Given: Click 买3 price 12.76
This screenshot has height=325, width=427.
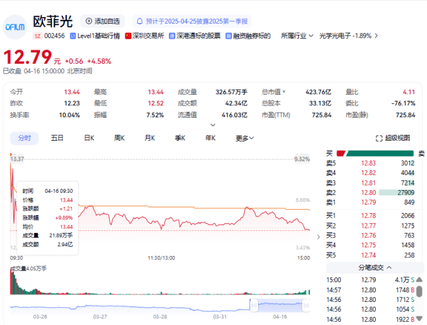Looking at the screenshot, I should [368, 236].
